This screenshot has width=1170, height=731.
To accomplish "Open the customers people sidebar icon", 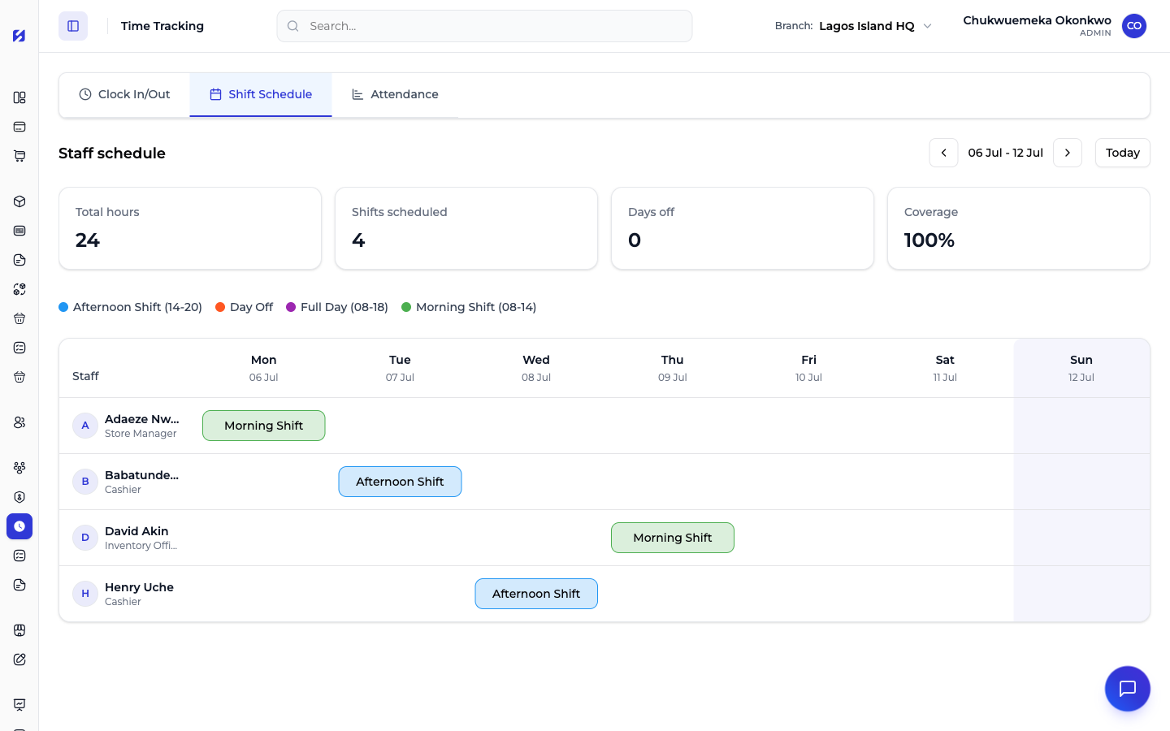I will tap(19, 422).
